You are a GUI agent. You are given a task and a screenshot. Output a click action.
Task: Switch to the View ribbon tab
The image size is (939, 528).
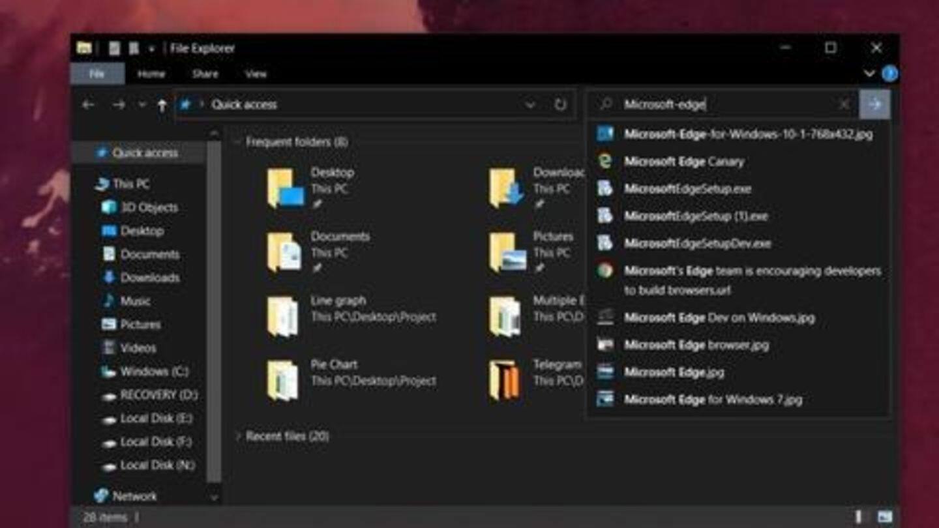pyautogui.click(x=256, y=74)
